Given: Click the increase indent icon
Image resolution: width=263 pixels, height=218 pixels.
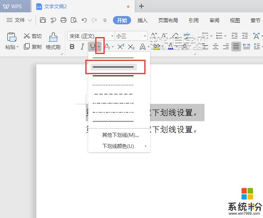Looking at the screenshot, I should pyautogui.click(x=245, y=36).
